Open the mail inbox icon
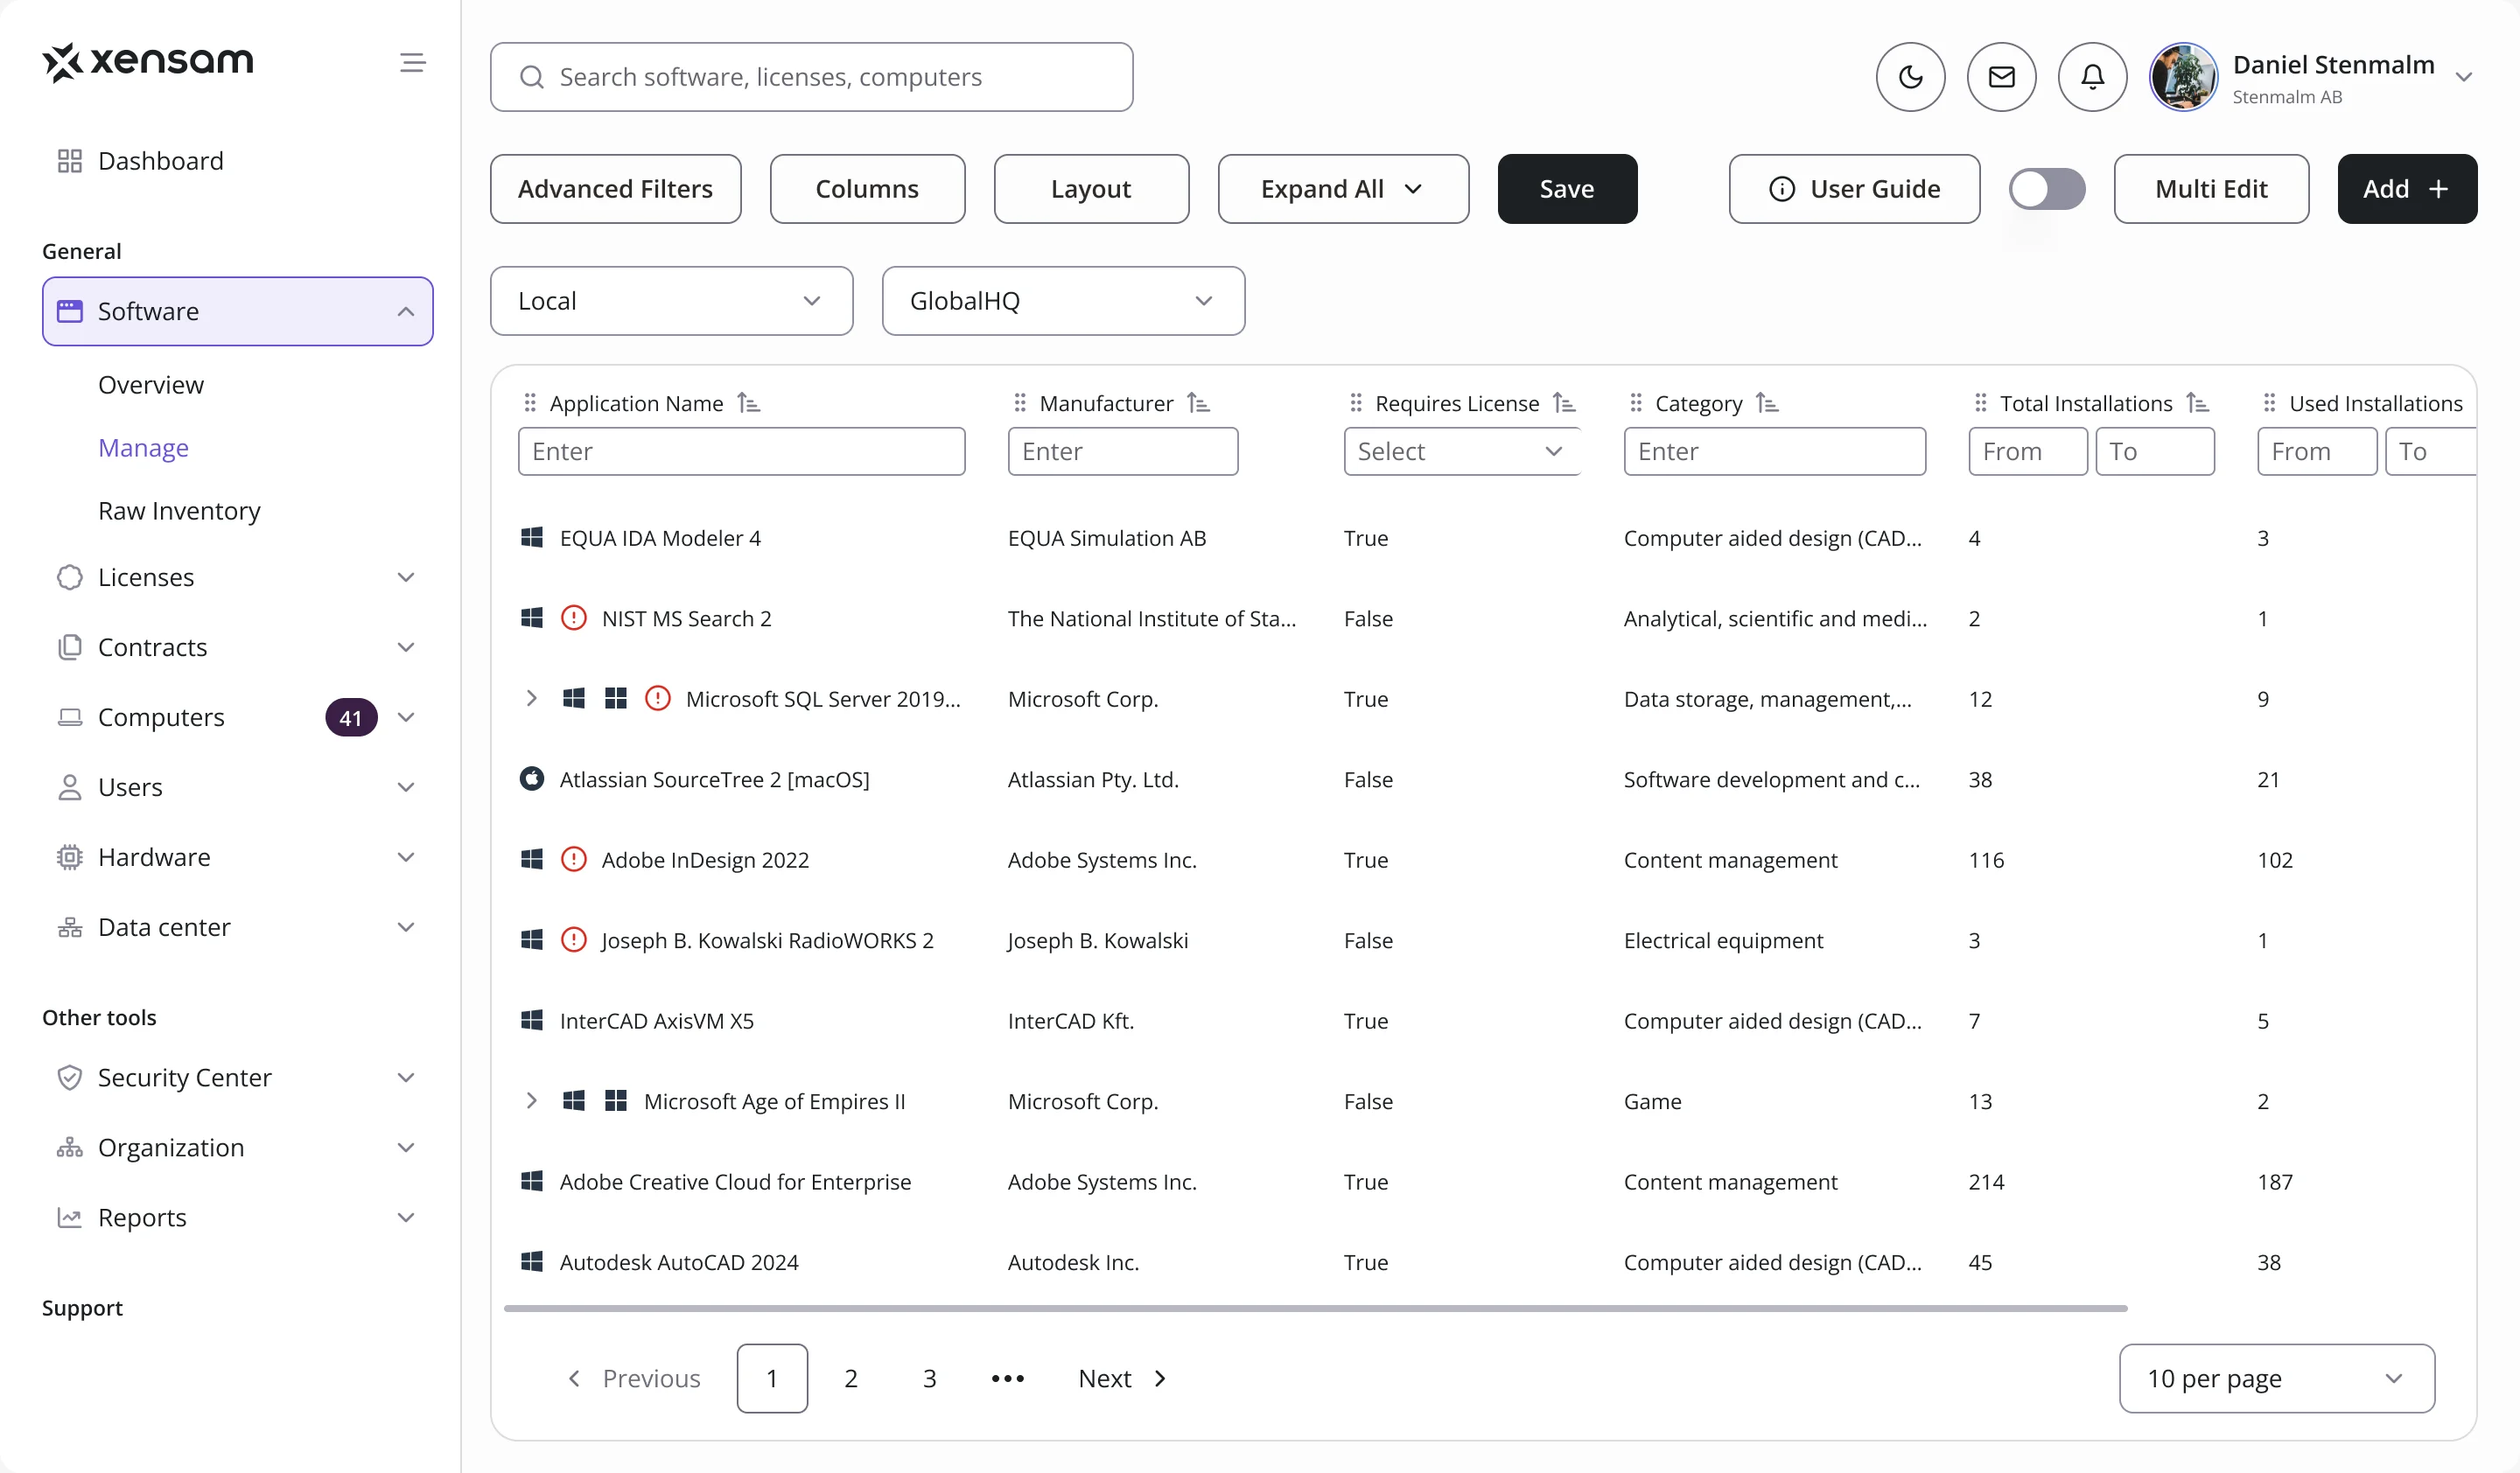Screen dimensions: 2520x1473 (x=2001, y=77)
